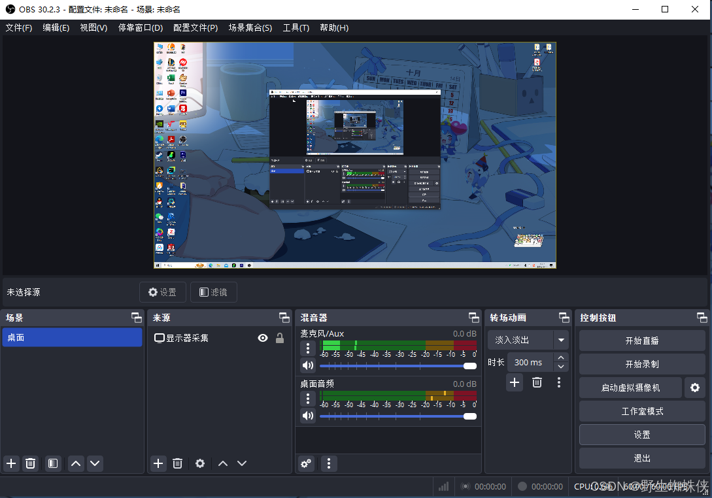Enable 工作室模式
The width and height of the screenshot is (712, 498).
coord(642,411)
